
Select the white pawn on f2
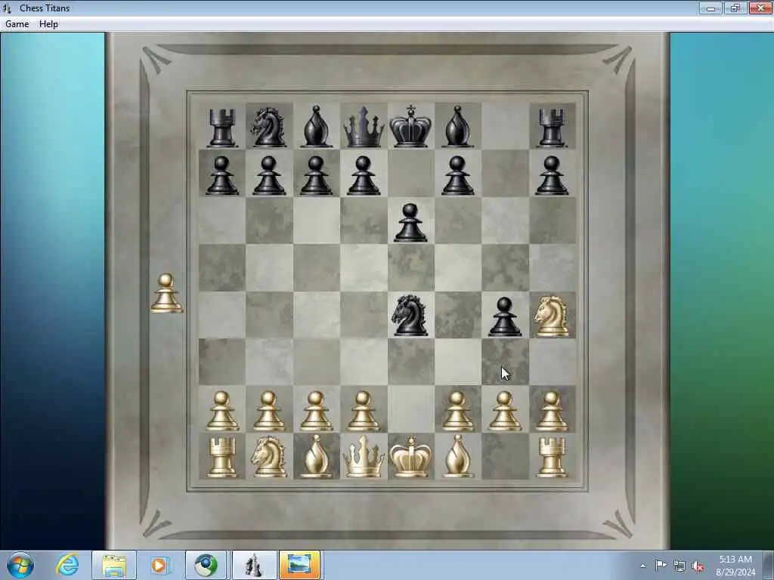point(457,411)
